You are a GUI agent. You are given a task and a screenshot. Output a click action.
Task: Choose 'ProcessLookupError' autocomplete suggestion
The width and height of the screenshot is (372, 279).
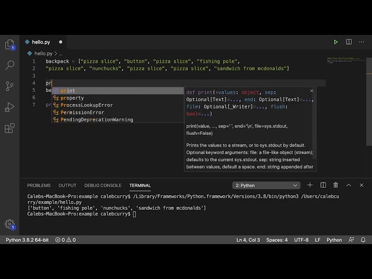click(117, 105)
